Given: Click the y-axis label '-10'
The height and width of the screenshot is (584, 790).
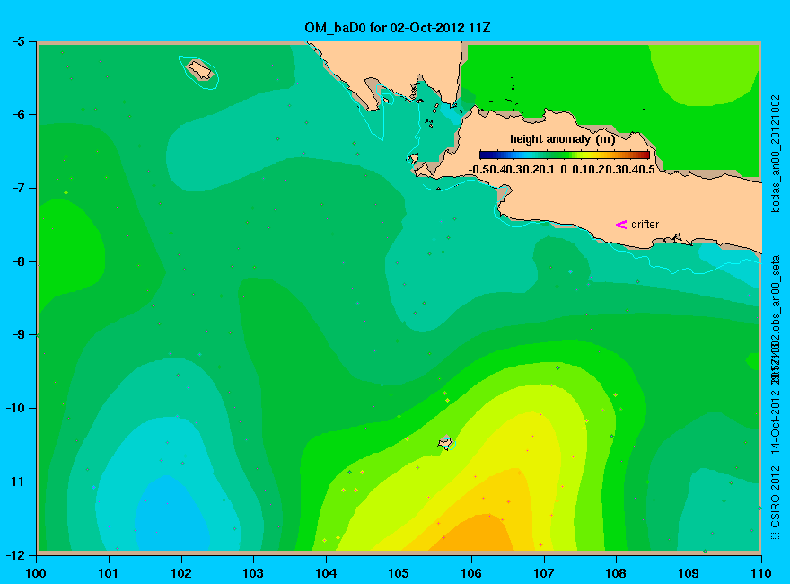Looking at the screenshot, I should click(15, 408).
